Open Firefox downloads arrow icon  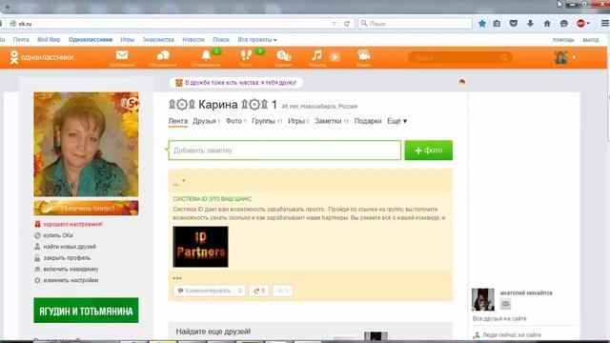[x=530, y=24]
